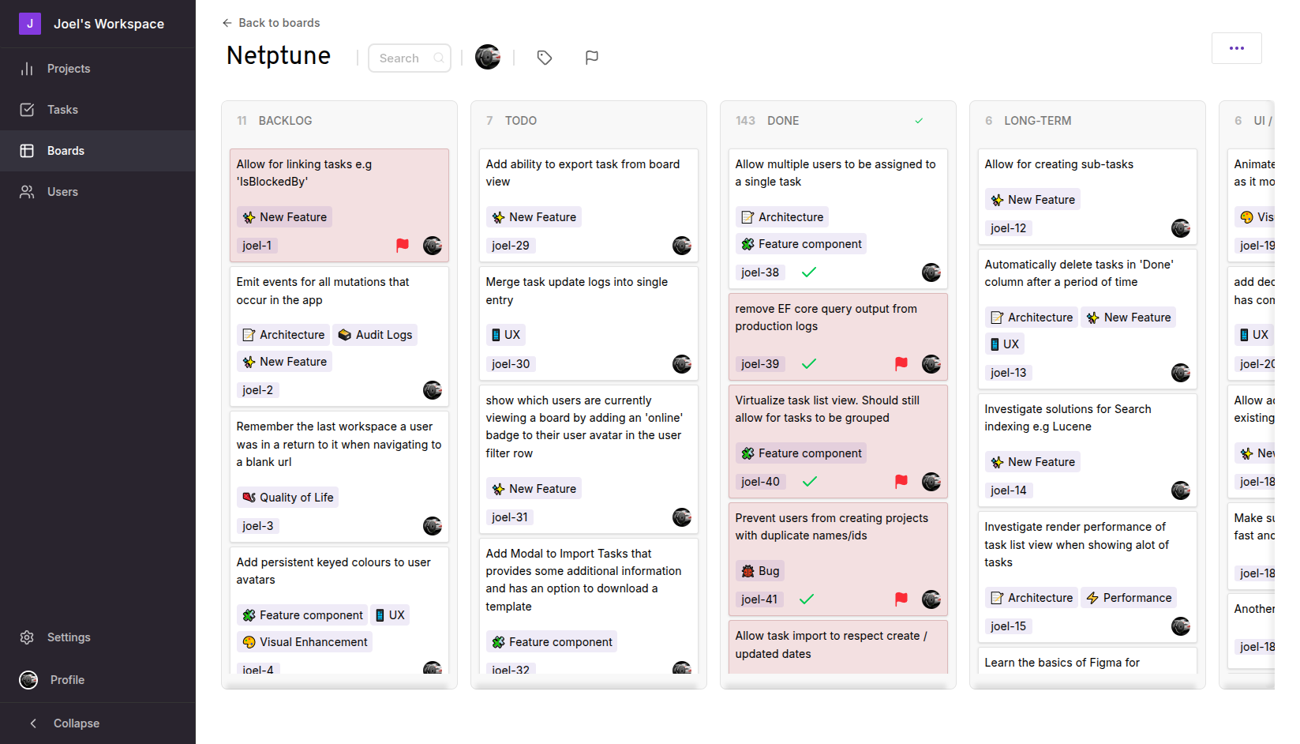Collapse the sidebar
The image size is (1300, 744).
pyautogui.click(x=65, y=723)
